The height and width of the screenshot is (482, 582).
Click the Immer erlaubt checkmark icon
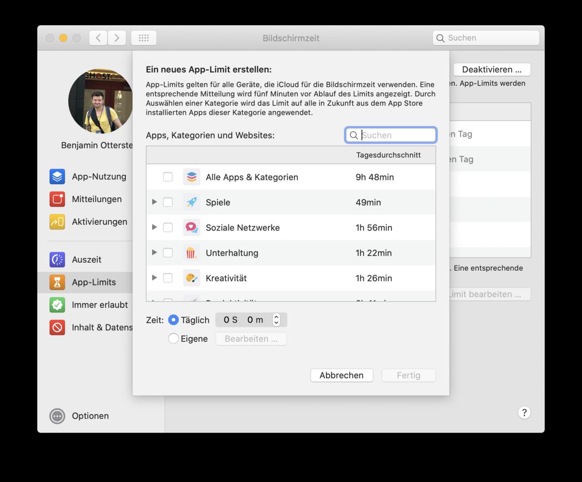[57, 305]
